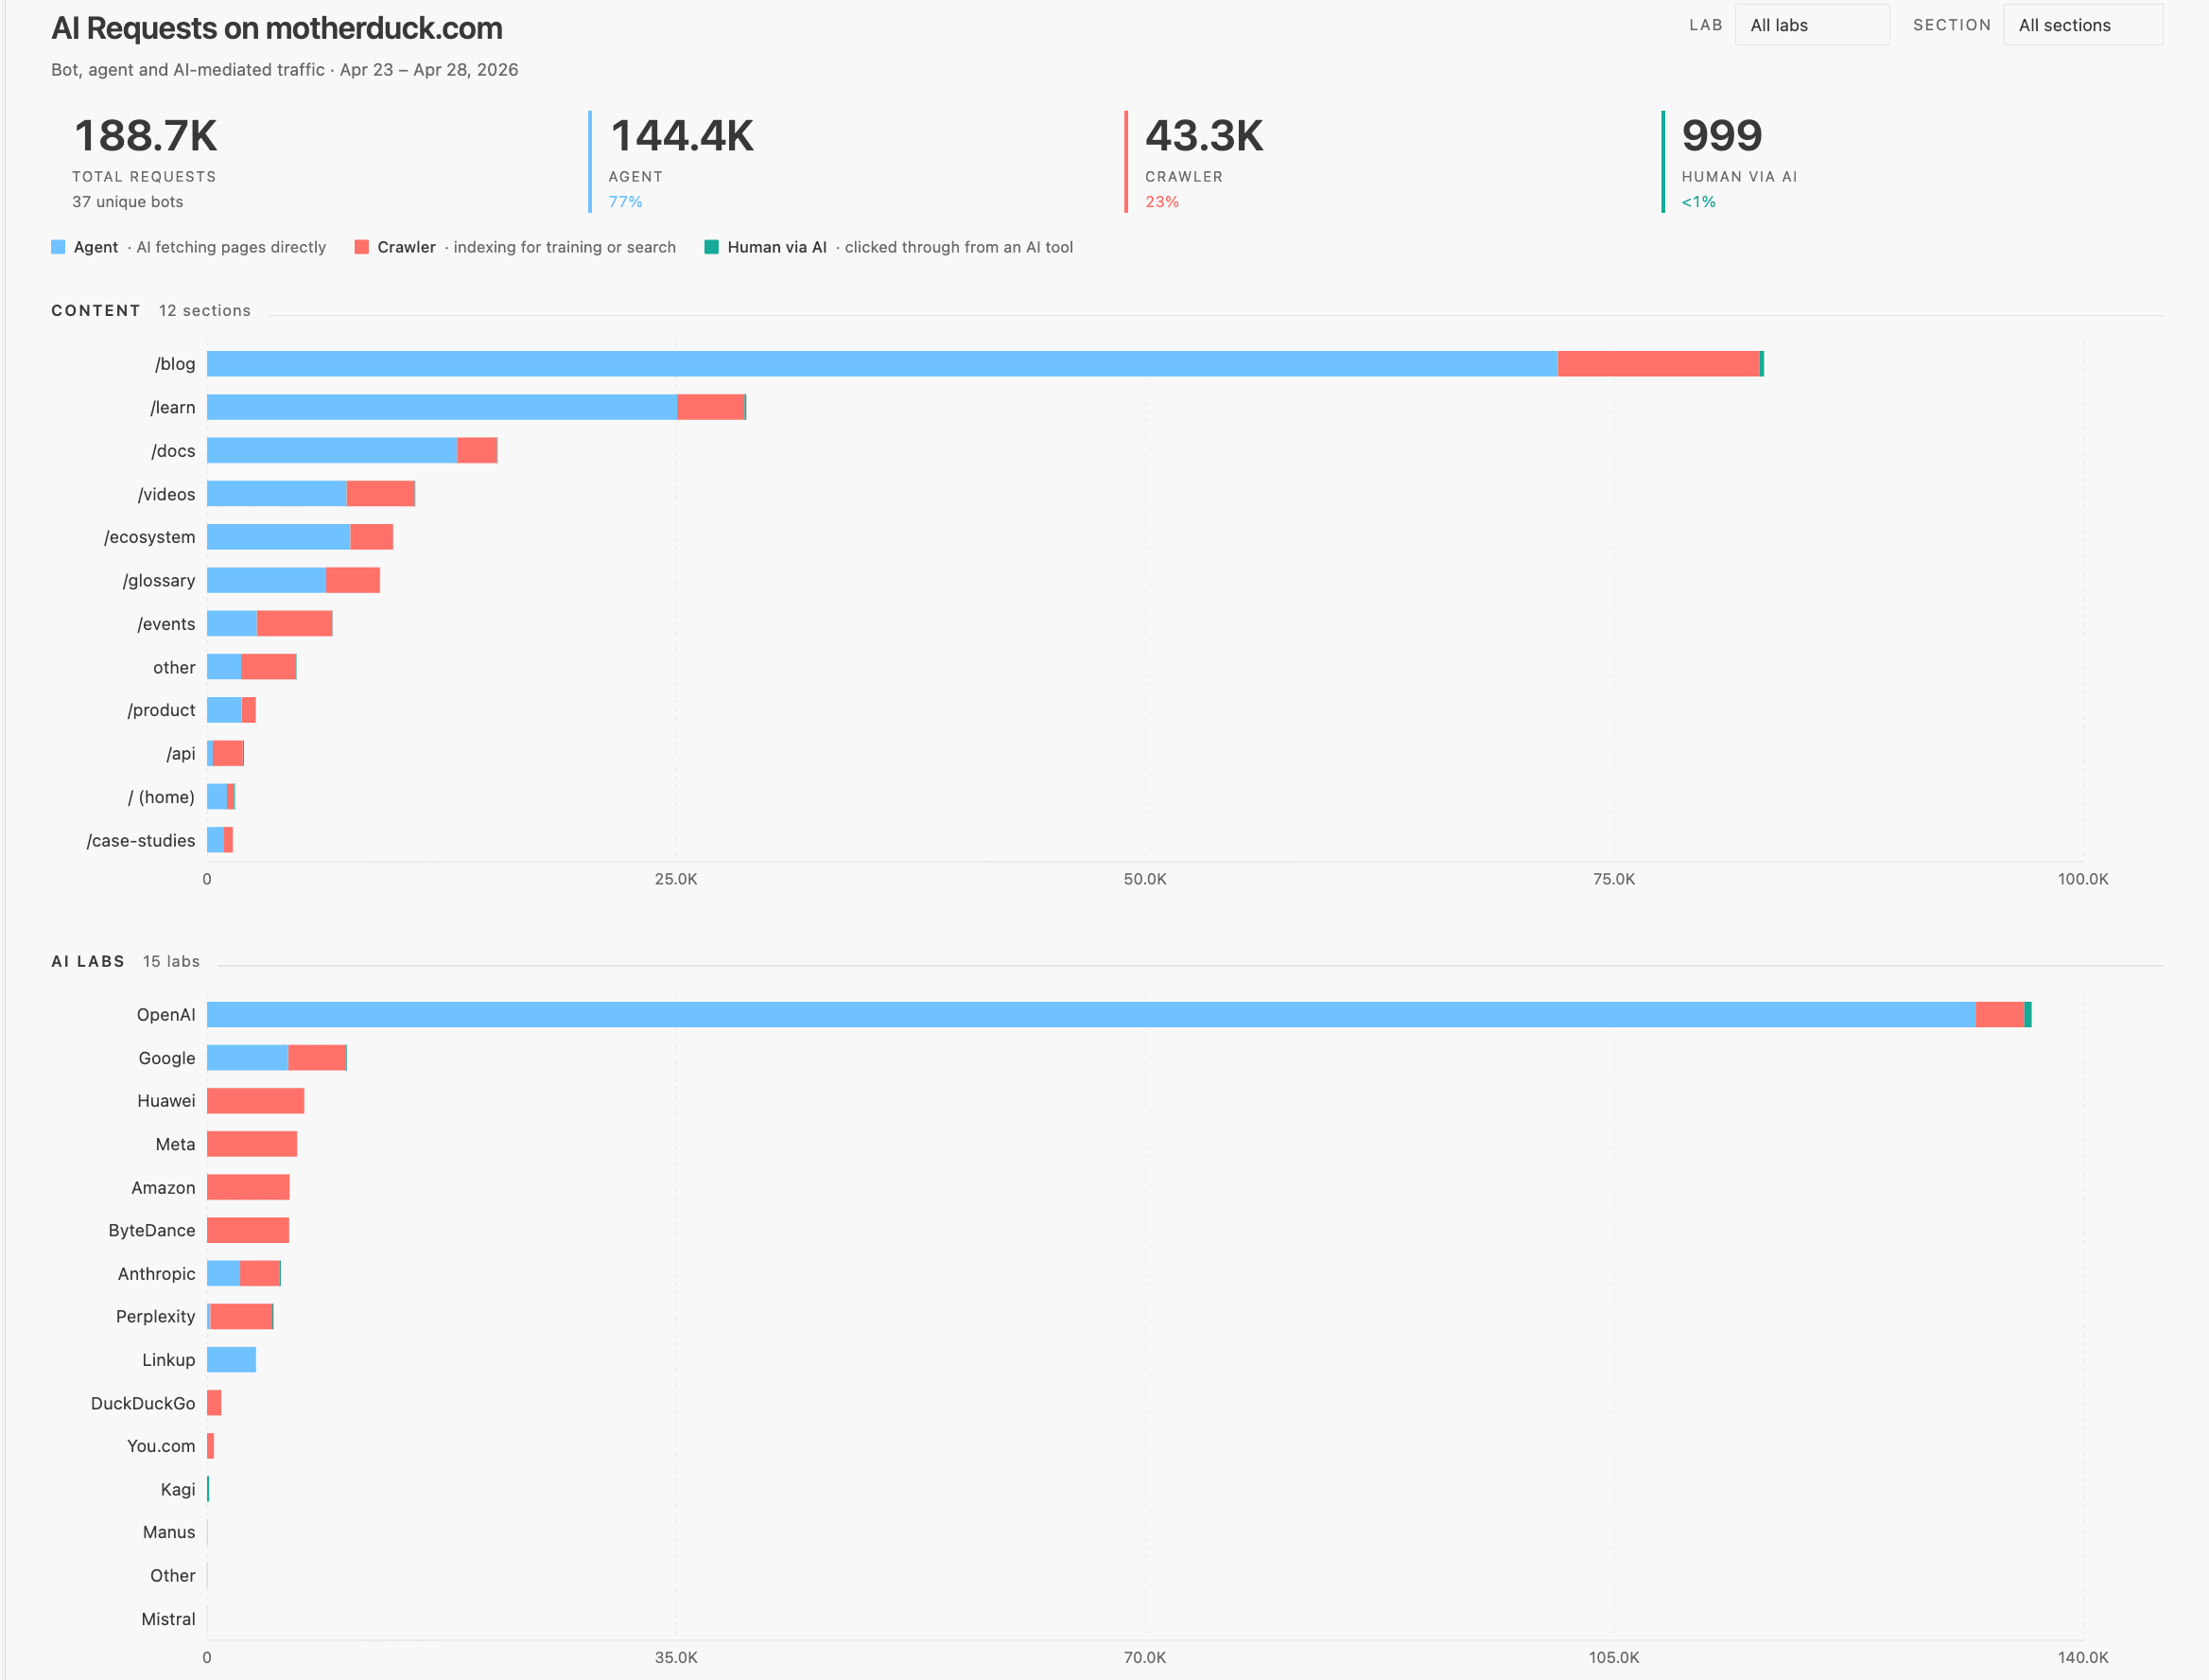The width and height of the screenshot is (2209, 1680).
Task: Click the /videos row label
Action: [x=167, y=495]
